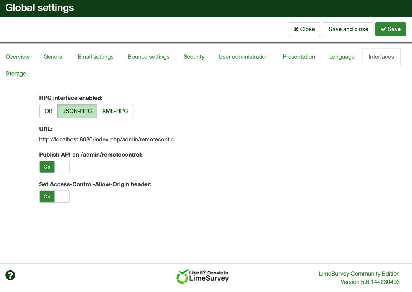Open the Overview tab
Image resolution: width=412 pixels, height=292 pixels.
[x=18, y=57]
